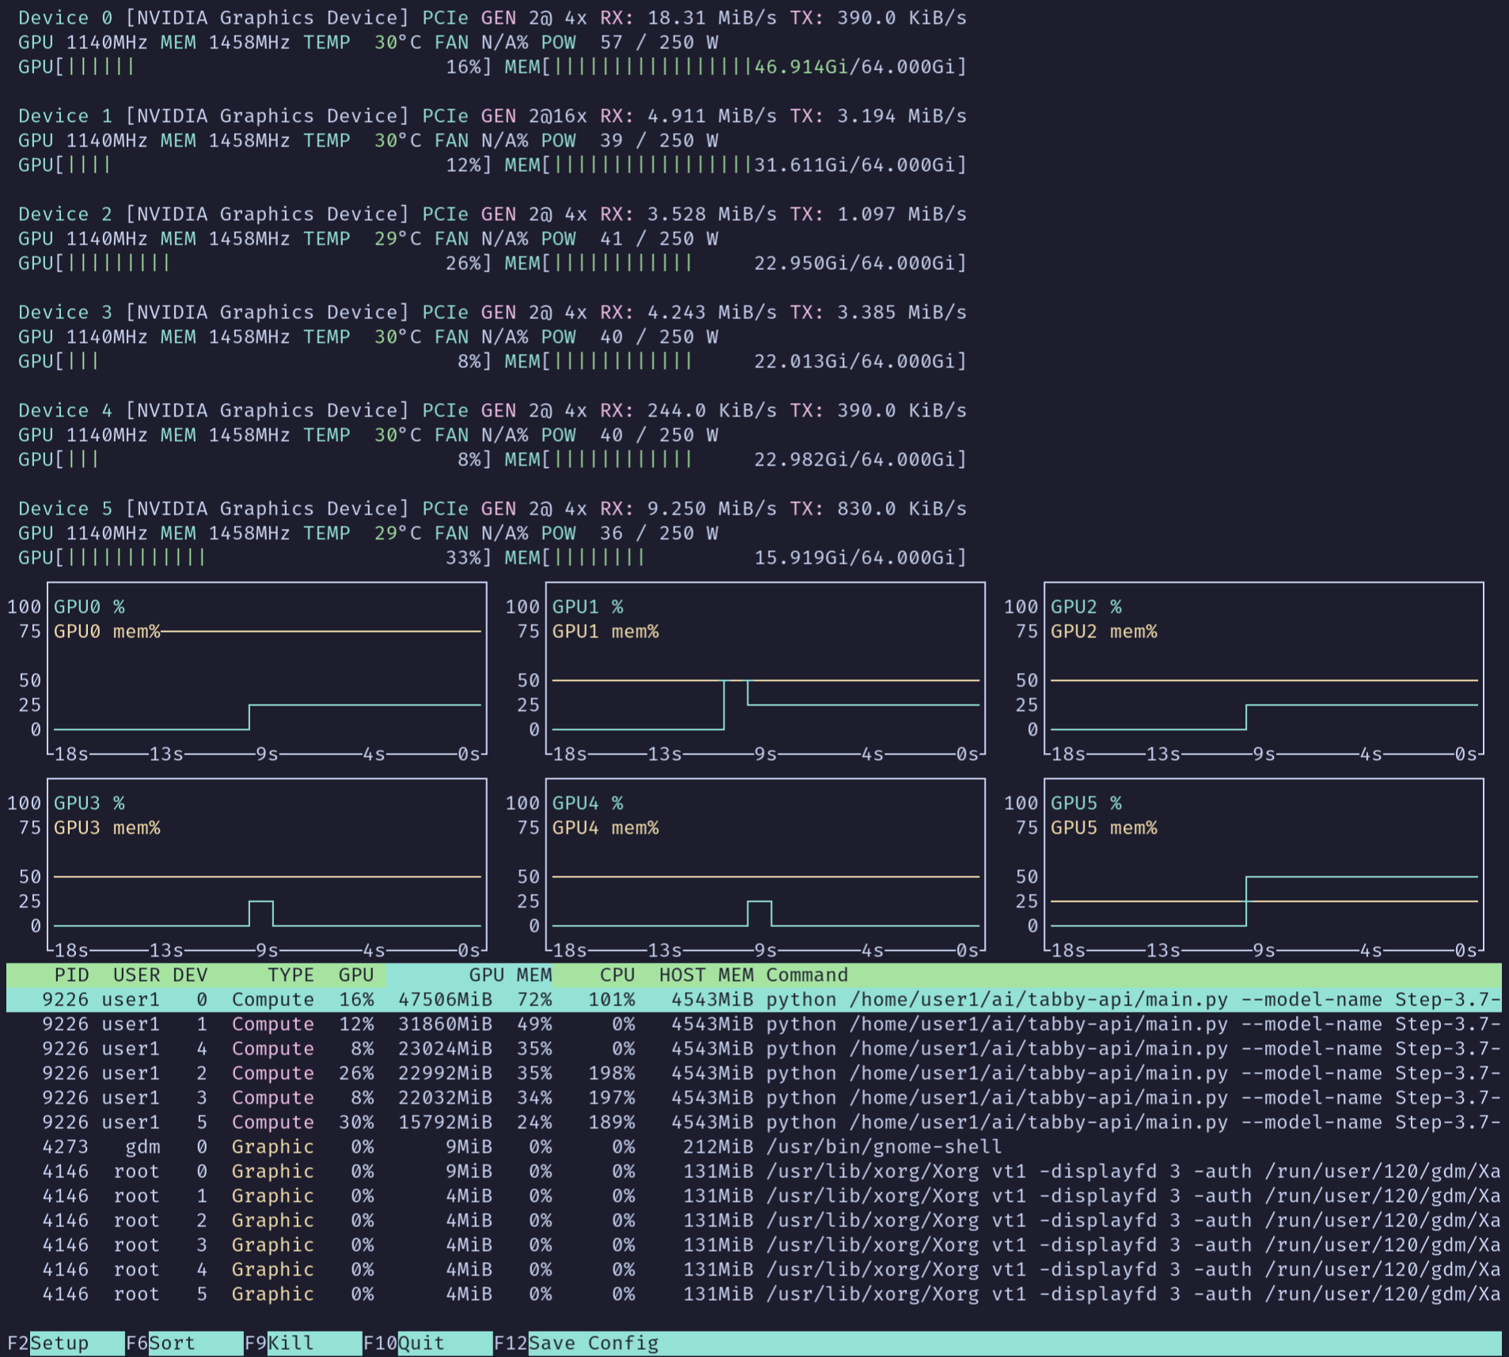Select the python process using 22992MiB
Screen dimensions: 1509x1357
click(x=754, y=1073)
